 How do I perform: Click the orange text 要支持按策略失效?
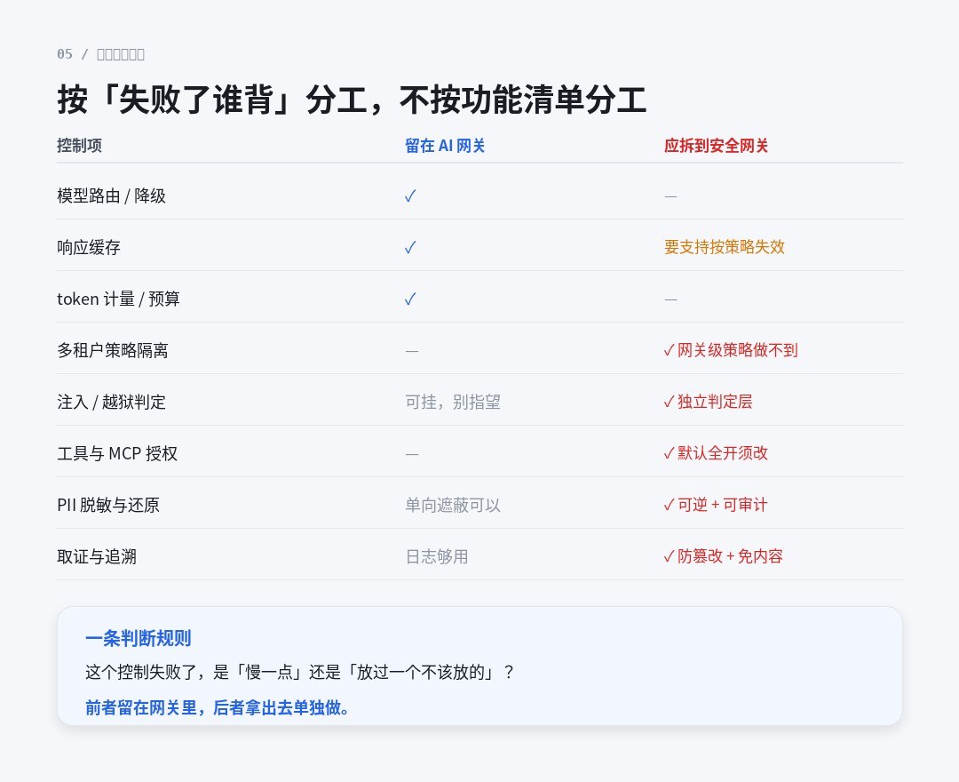click(725, 247)
